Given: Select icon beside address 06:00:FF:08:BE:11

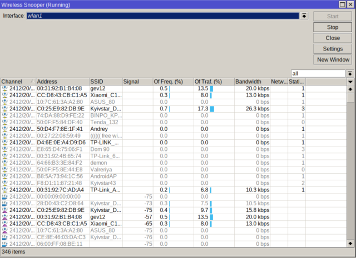Looking at the screenshot, I should click(4, 244).
